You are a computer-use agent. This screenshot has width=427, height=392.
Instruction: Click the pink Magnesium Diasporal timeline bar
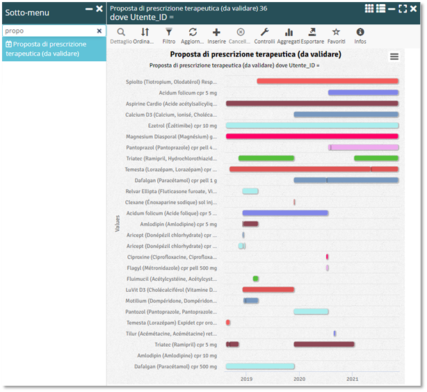click(x=312, y=136)
